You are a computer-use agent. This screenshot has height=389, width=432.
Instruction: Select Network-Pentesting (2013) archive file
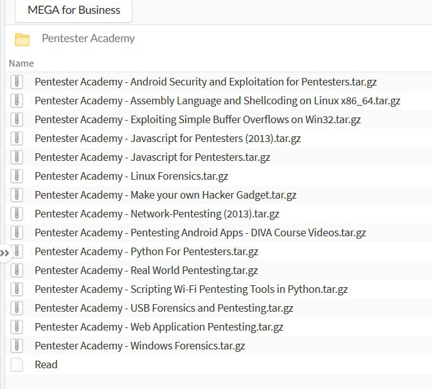[x=156, y=214]
